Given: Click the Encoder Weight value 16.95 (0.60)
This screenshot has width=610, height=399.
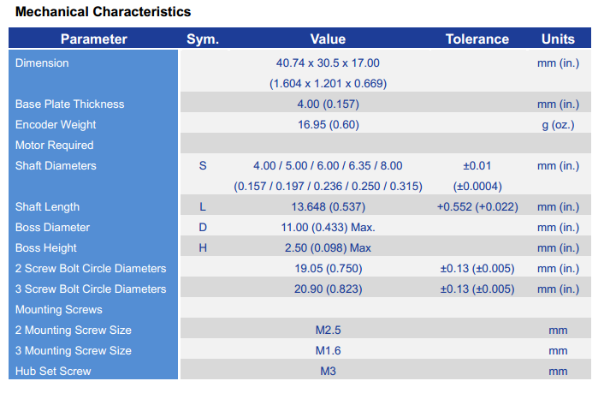Looking at the screenshot, I should tap(328, 125).
